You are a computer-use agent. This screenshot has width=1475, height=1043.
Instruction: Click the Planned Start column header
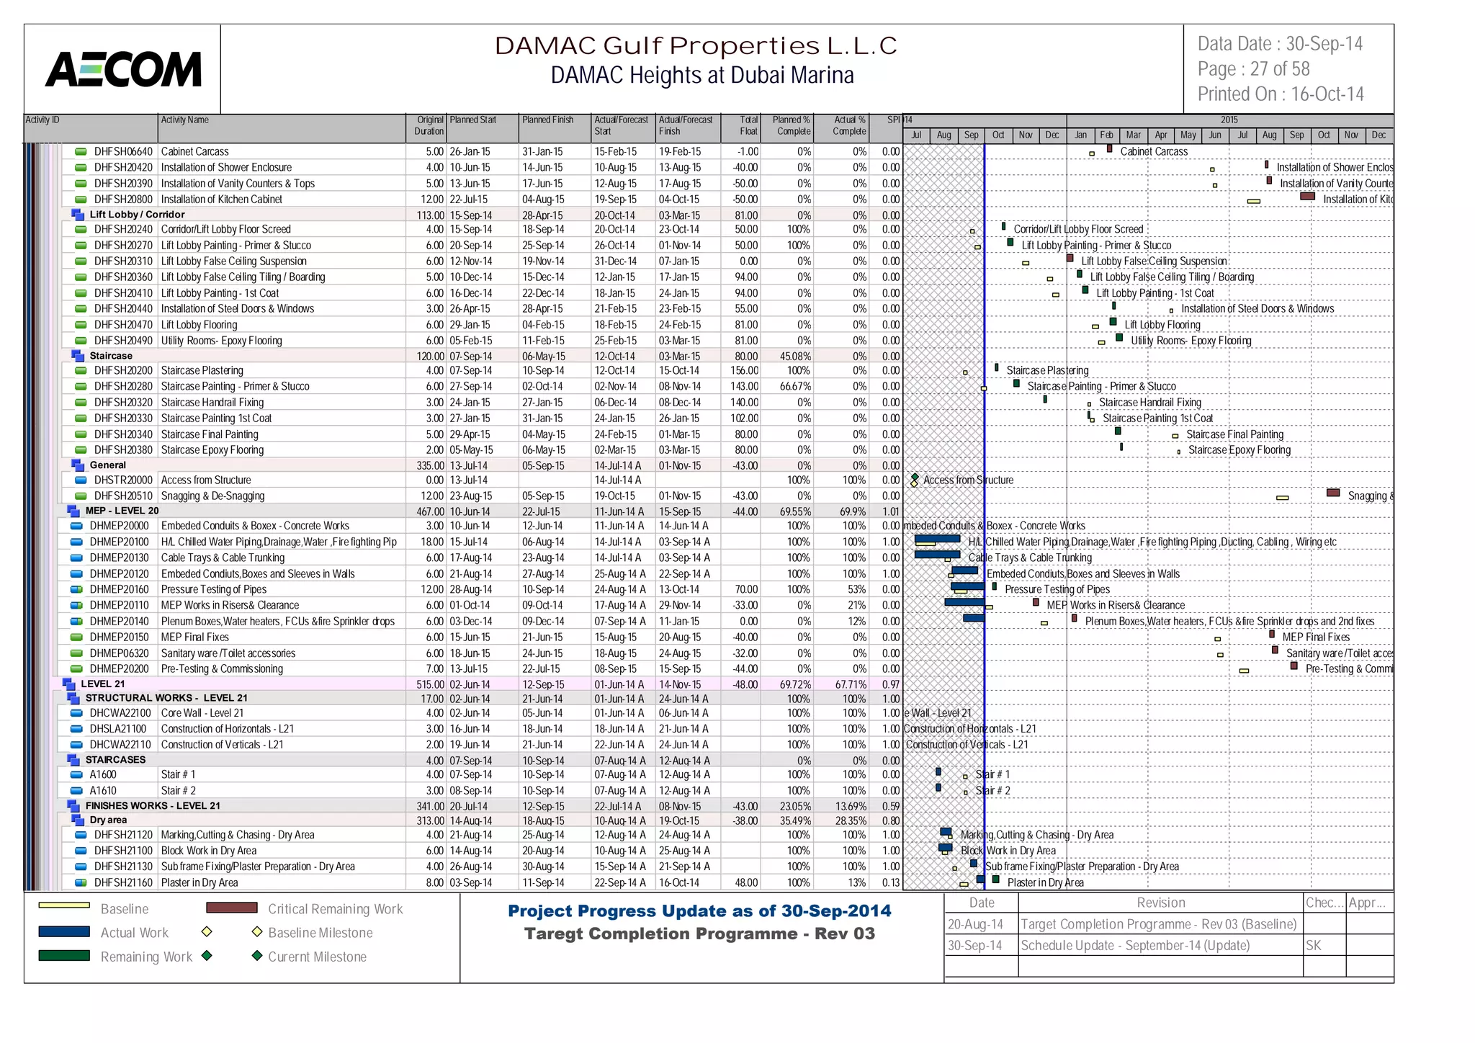point(483,128)
